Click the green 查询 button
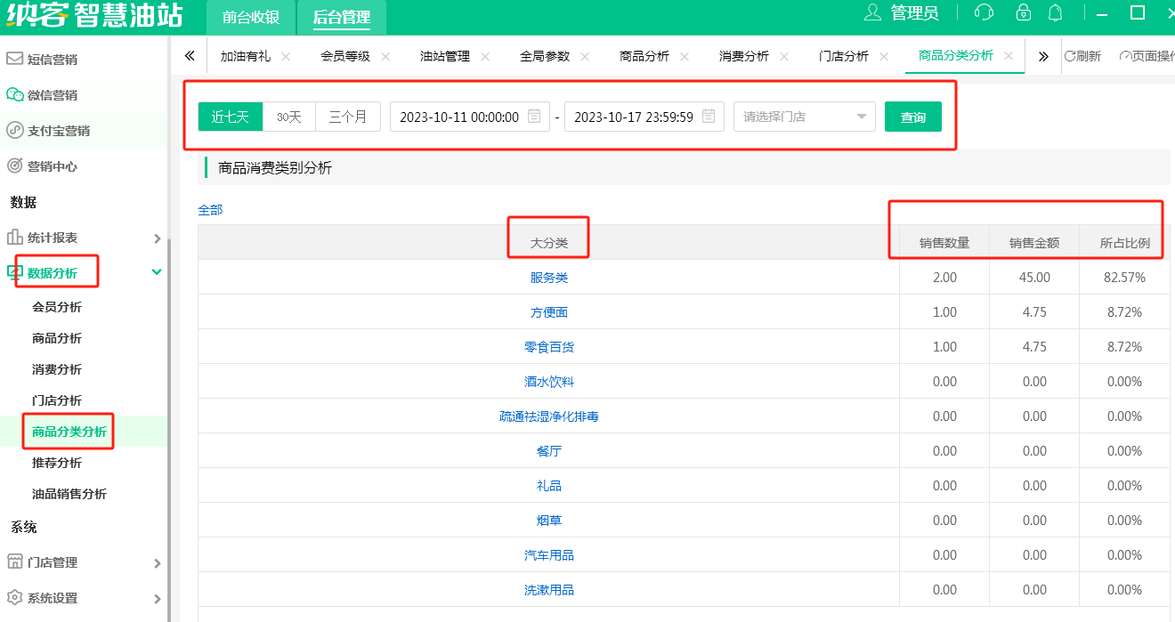Viewport: 1175px width, 622px height. point(912,117)
